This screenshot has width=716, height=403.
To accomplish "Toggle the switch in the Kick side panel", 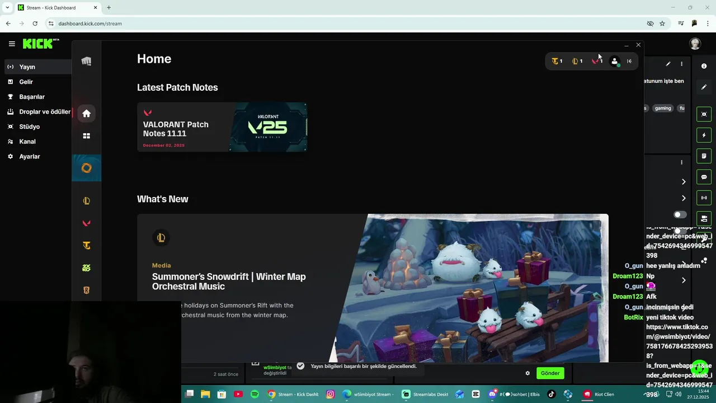I will pyautogui.click(x=680, y=215).
